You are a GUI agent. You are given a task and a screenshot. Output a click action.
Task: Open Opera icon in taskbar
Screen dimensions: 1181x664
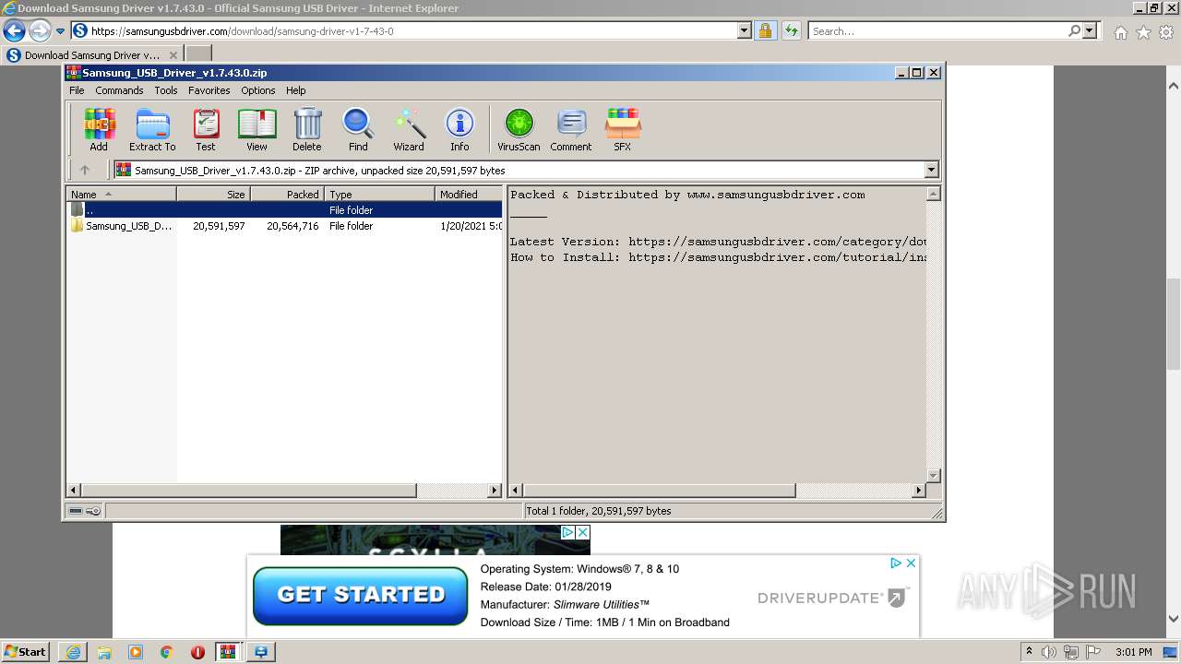[197, 652]
